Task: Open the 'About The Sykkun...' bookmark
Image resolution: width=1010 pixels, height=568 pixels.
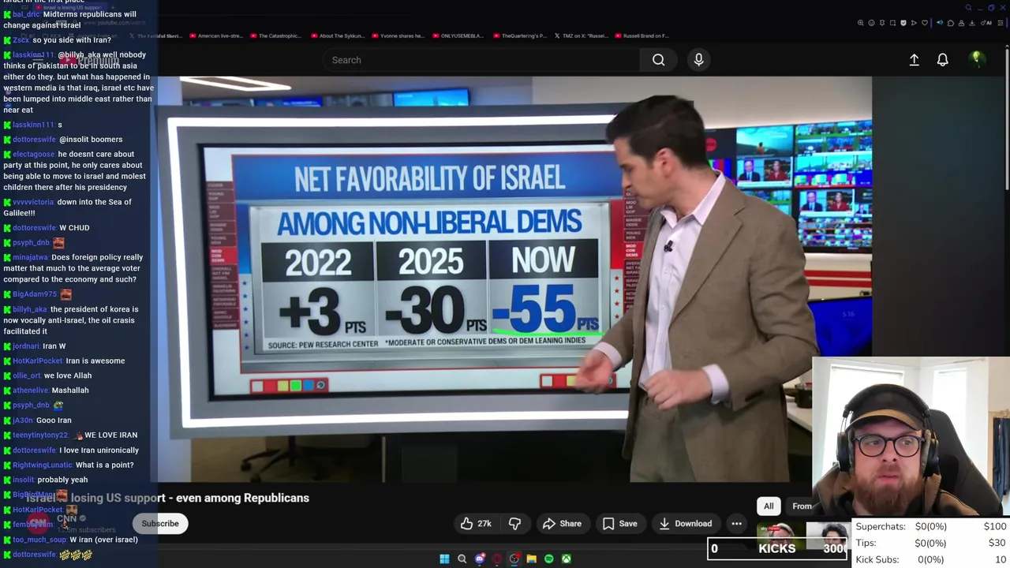Action: click(x=337, y=35)
